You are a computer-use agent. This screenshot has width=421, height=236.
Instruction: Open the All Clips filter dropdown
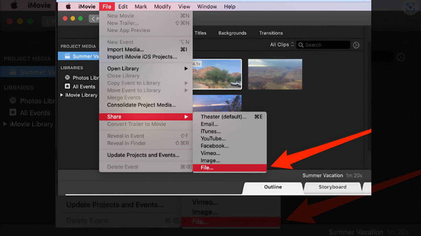pos(282,45)
